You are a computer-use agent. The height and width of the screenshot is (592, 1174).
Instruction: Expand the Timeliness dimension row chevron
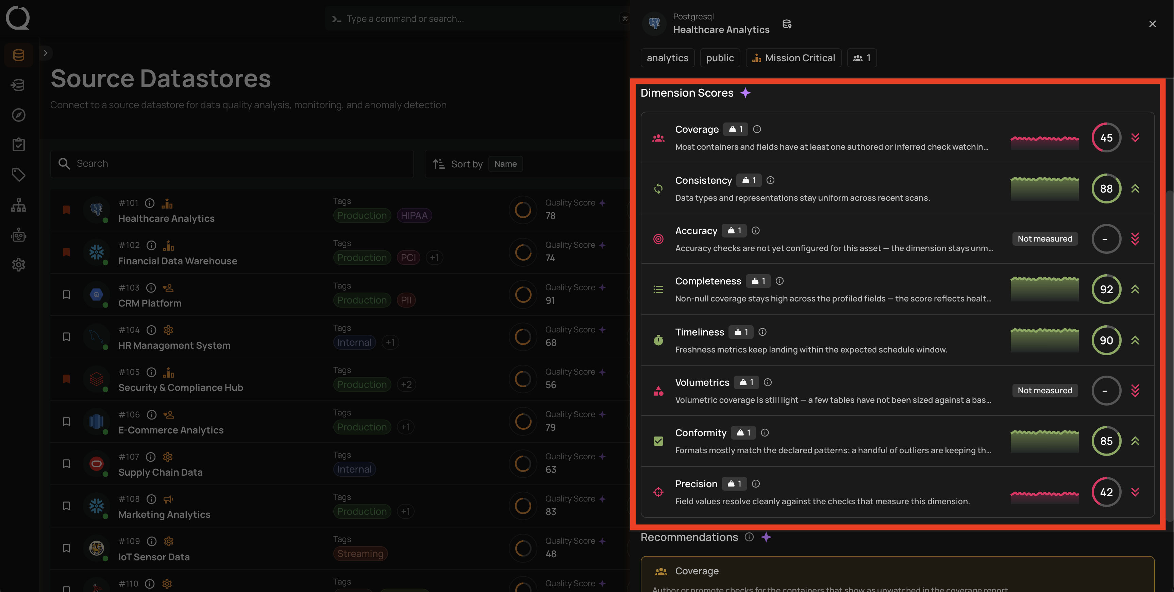(x=1135, y=341)
